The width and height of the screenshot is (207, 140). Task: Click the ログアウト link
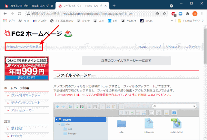pyautogui.click(x=193, y=47)
